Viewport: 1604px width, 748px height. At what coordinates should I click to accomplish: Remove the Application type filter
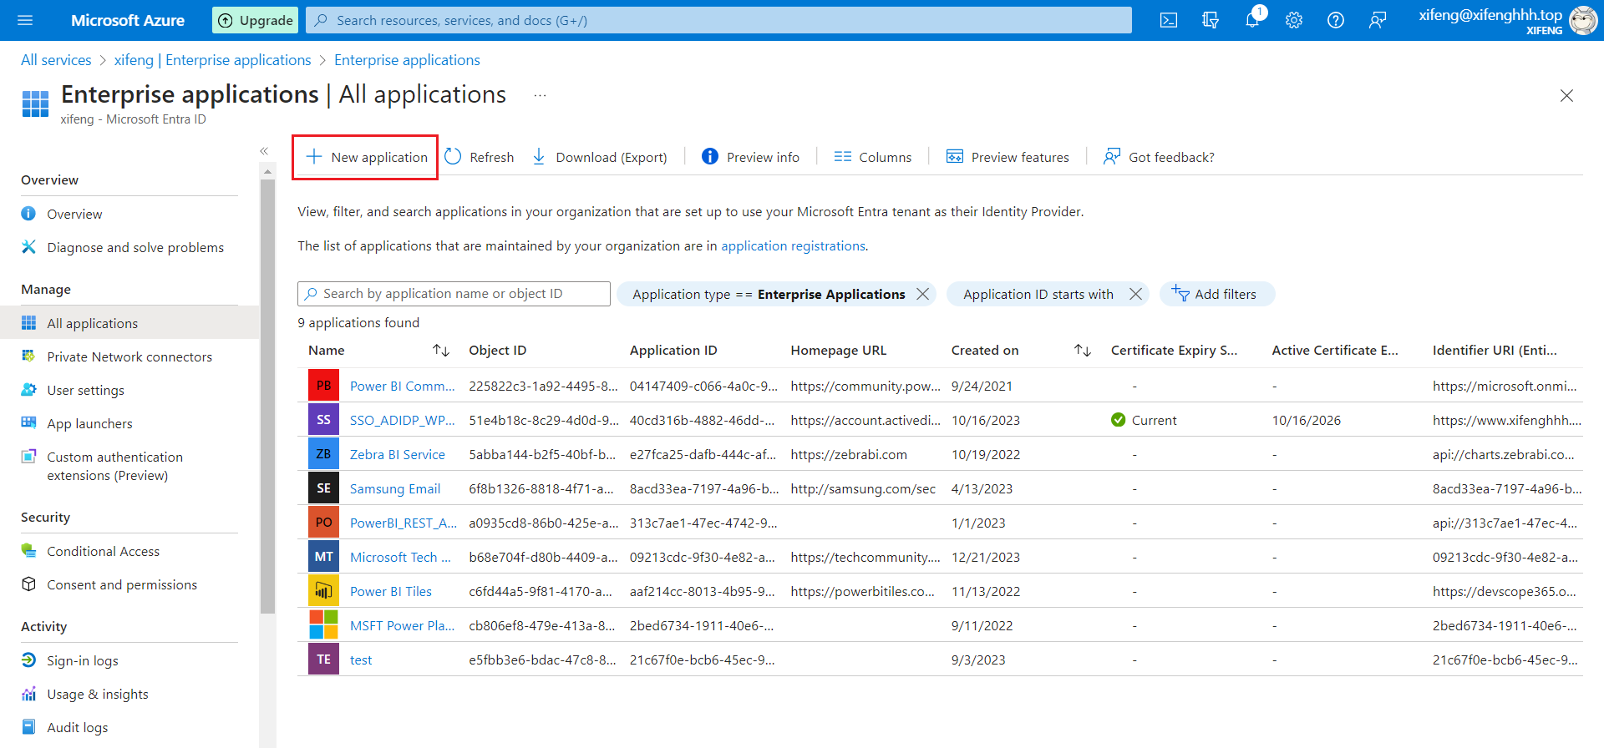tap(922, 294)
